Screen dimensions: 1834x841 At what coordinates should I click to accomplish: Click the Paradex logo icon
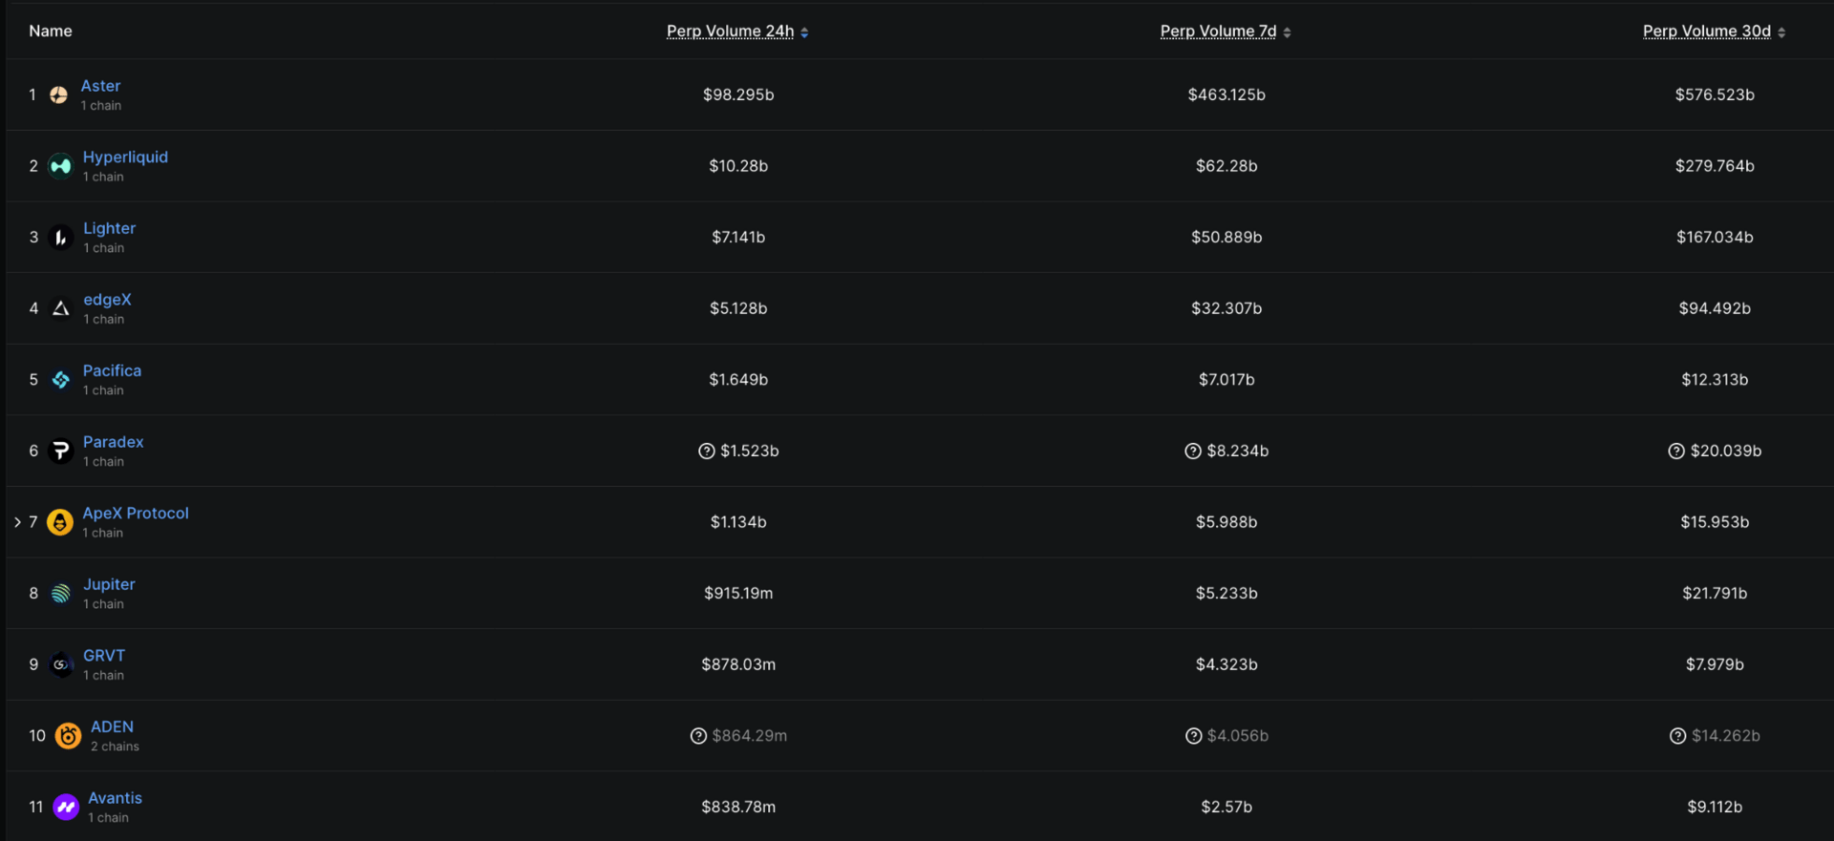click(60, 451)
